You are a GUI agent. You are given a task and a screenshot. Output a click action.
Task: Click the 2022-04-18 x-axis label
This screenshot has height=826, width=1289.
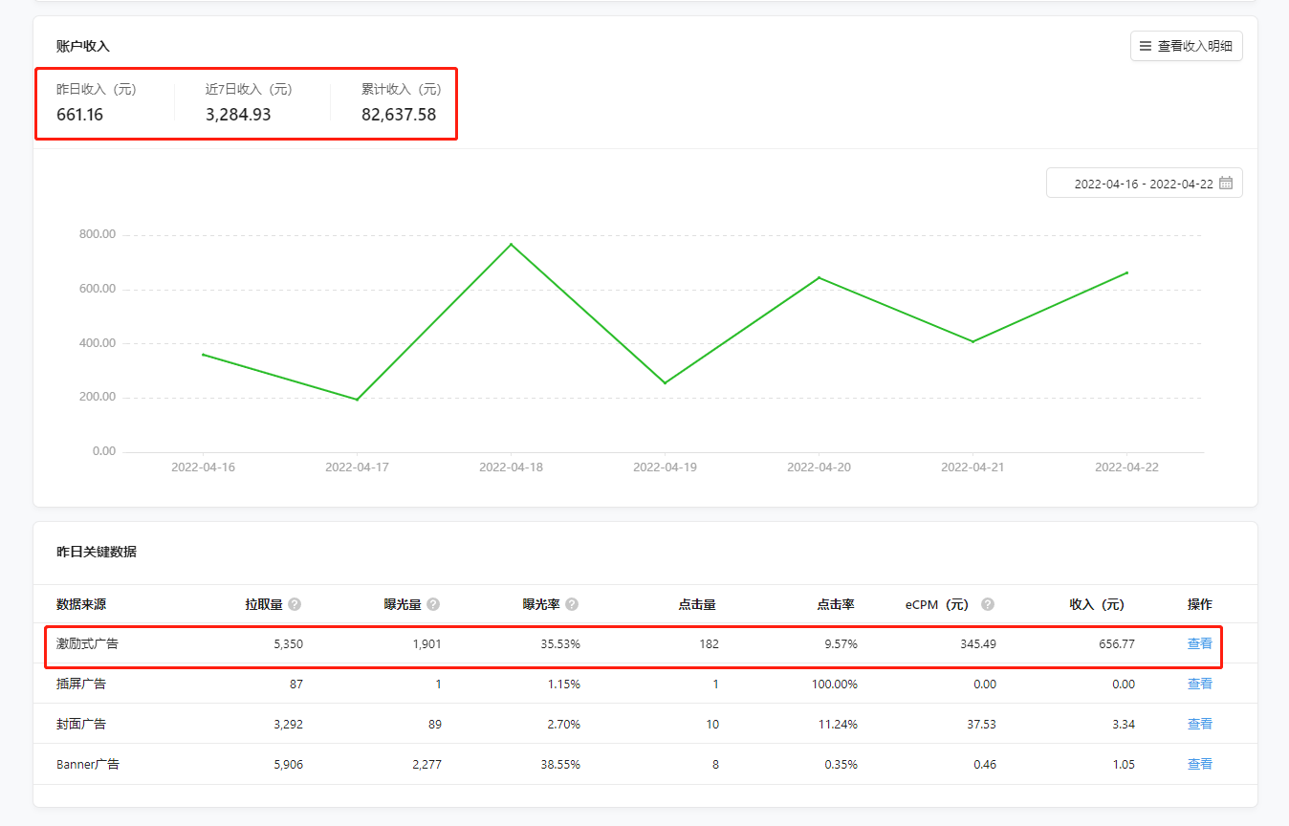pos(511,467)
